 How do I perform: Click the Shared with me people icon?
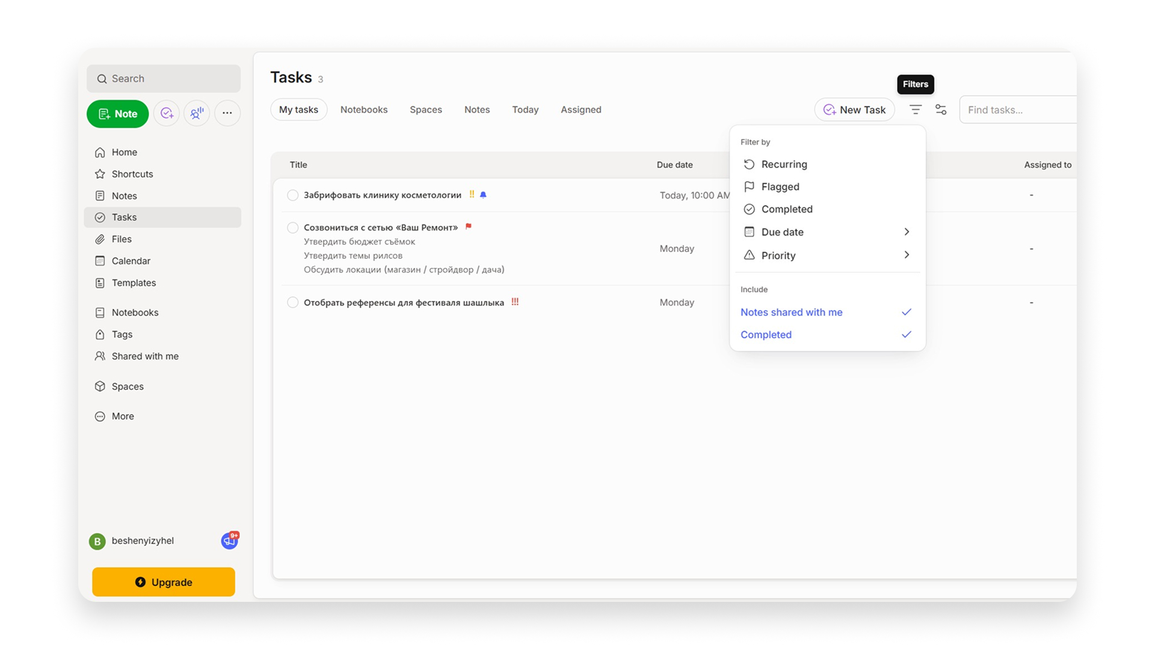point(100,356)
